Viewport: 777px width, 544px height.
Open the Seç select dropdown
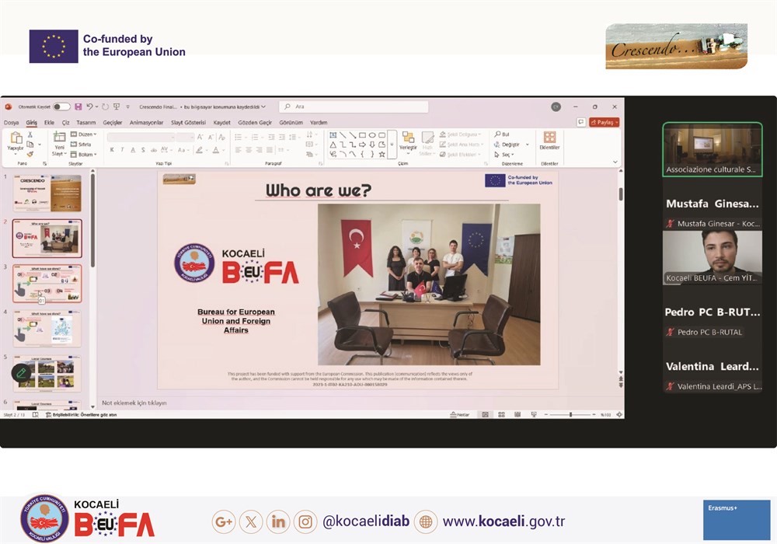click(x=504, y=155)
